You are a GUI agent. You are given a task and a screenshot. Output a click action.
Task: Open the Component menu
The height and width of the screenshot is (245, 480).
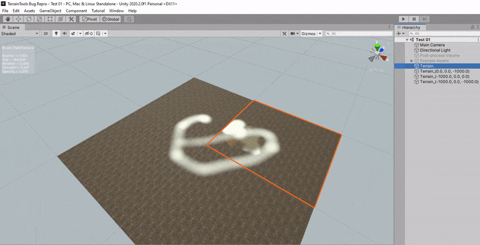point(76,11)
